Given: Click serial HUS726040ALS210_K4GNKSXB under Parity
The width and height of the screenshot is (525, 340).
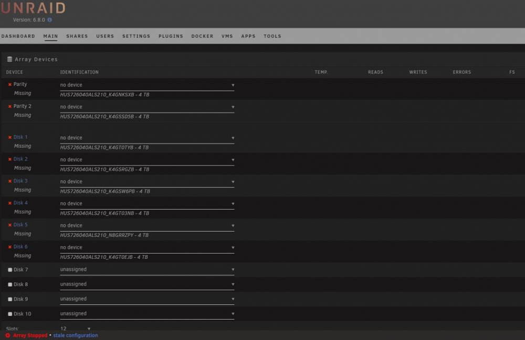Looking at the screenshot, I should (98, 95).
